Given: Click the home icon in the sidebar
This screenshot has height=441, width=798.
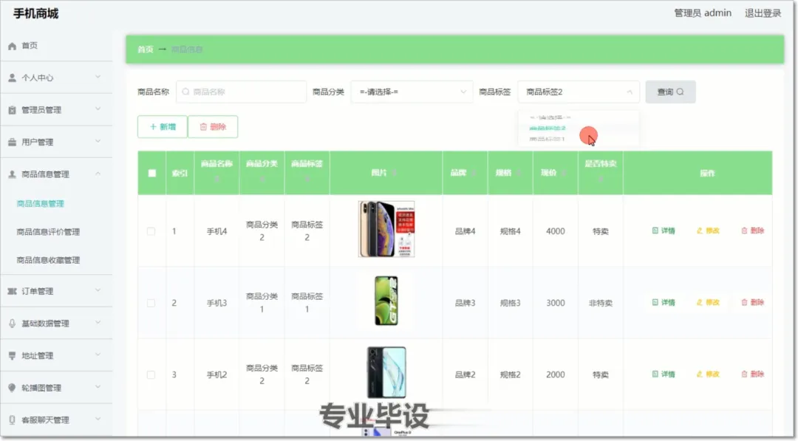Looking at the screenshot, I should [13, 46].
